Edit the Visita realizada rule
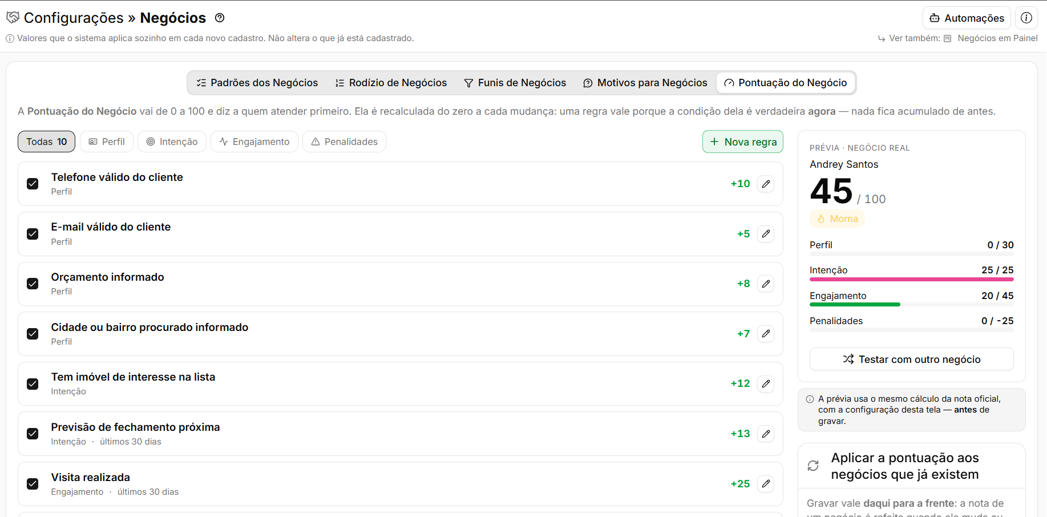This screenshot has width=1047, height=517. coord(766,484)
